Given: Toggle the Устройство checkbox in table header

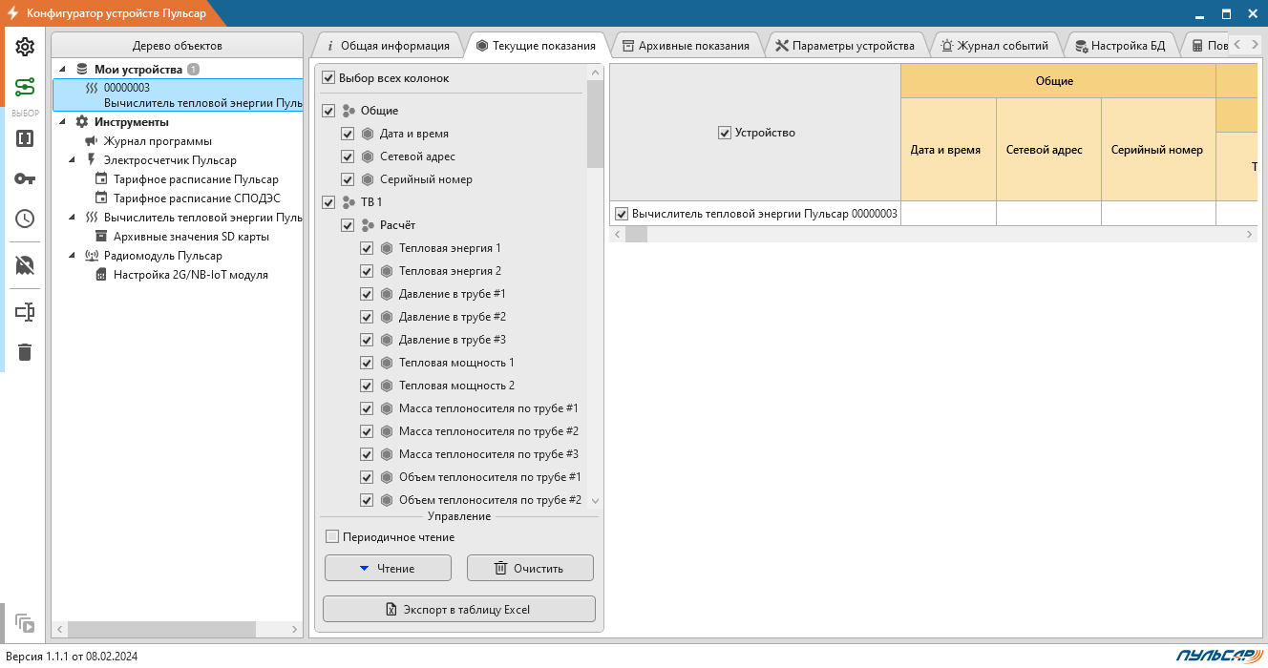Looking at the screenshot, I should pyautogui.click(x=724, y=134).
